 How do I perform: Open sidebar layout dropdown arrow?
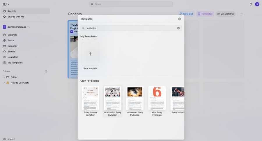point(8,4)
